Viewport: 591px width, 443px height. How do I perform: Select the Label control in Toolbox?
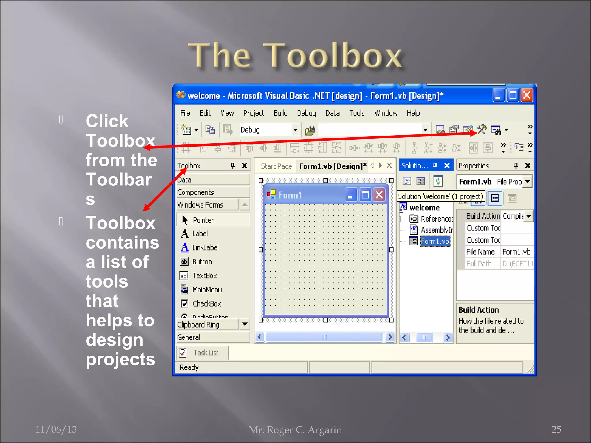tap(200, 234)
